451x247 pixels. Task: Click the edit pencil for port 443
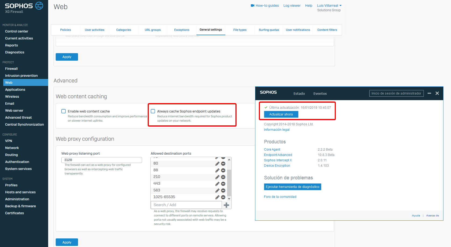[x=217, y=184]
